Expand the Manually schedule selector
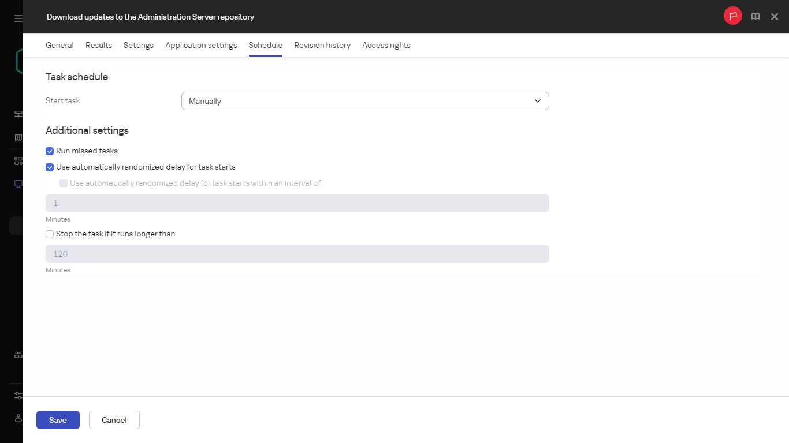789x443 pixels. [x=365, y=100]
